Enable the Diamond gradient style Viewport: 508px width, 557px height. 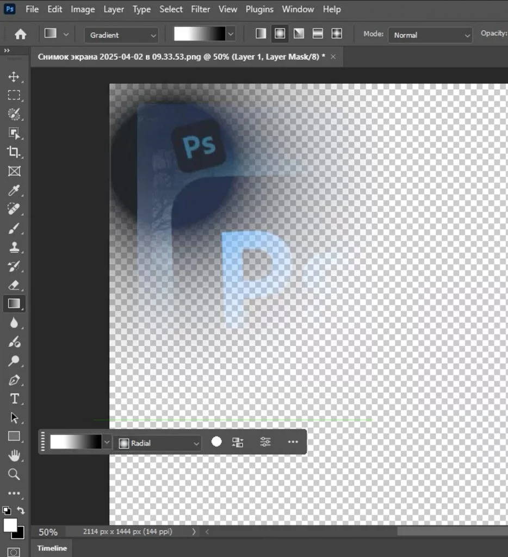337,33
